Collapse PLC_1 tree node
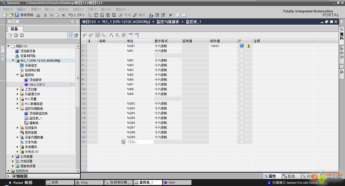Image resolution: width=345 pixels, height=186 pixels. [x=13, y=61]
